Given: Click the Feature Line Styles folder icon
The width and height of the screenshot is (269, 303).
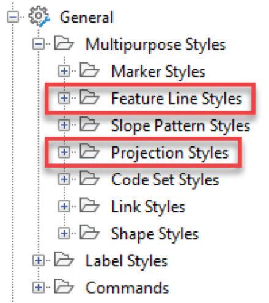Looking at the screenshot, I should [x=89, y=97].
